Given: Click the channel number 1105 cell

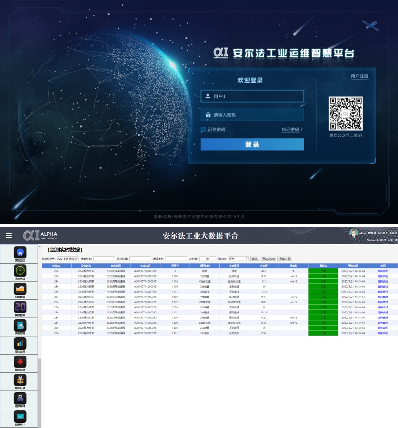Looking at the screenshot, I should point(175,287).
